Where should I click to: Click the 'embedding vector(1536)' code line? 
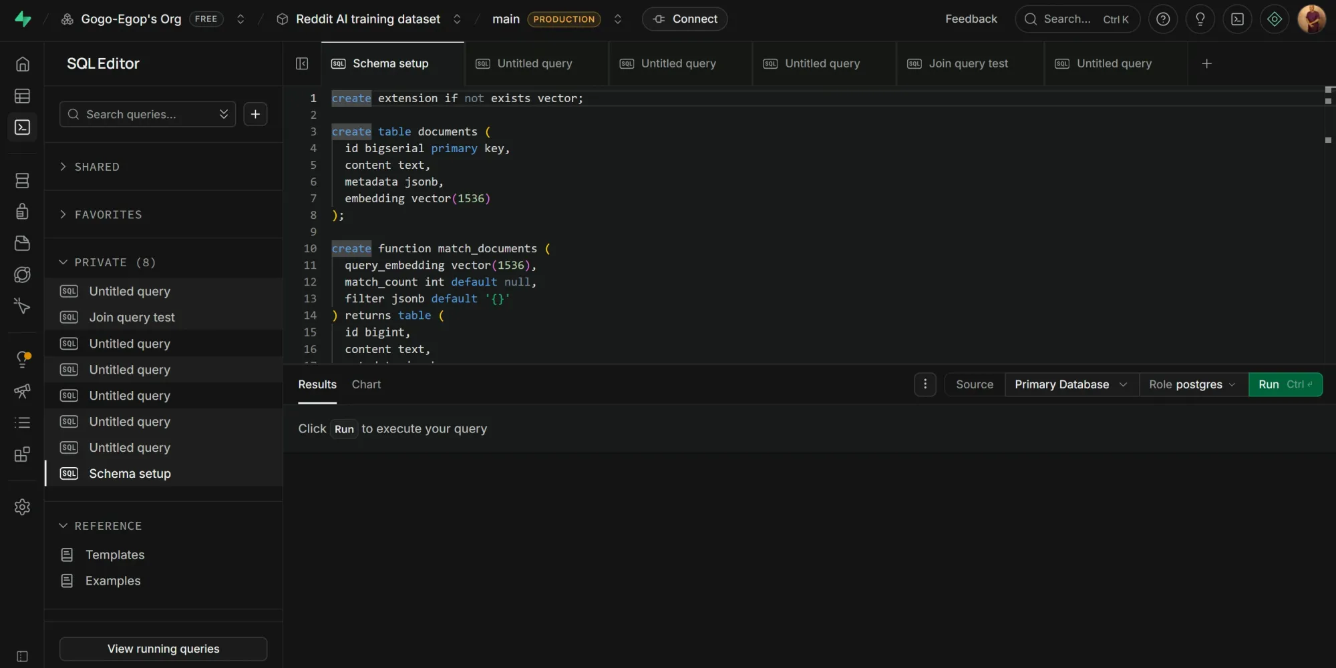(417, 198)
